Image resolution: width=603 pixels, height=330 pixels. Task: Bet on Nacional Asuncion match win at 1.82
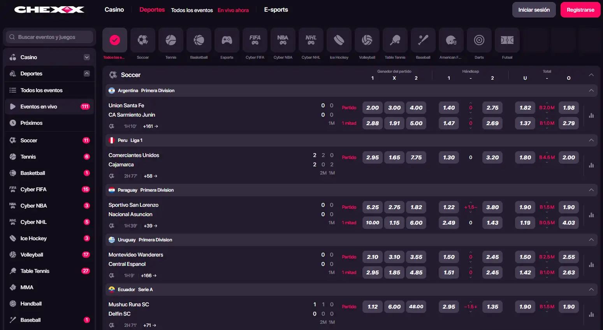click(416, 207)
